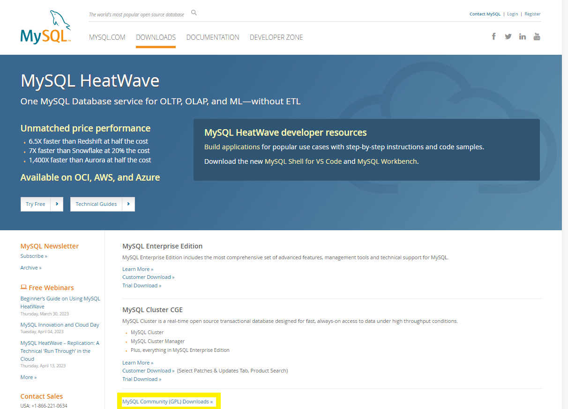Open MySQL Shell for VS Code link
This screenshot has height=409, width=568.
tap(303, 161)
